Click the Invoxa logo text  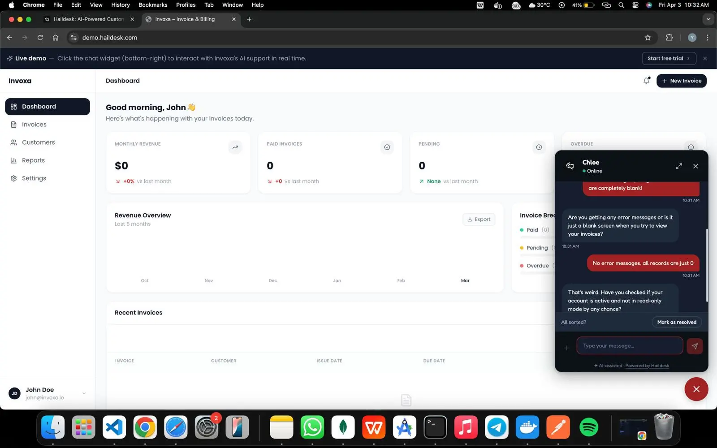coord(20,81)
